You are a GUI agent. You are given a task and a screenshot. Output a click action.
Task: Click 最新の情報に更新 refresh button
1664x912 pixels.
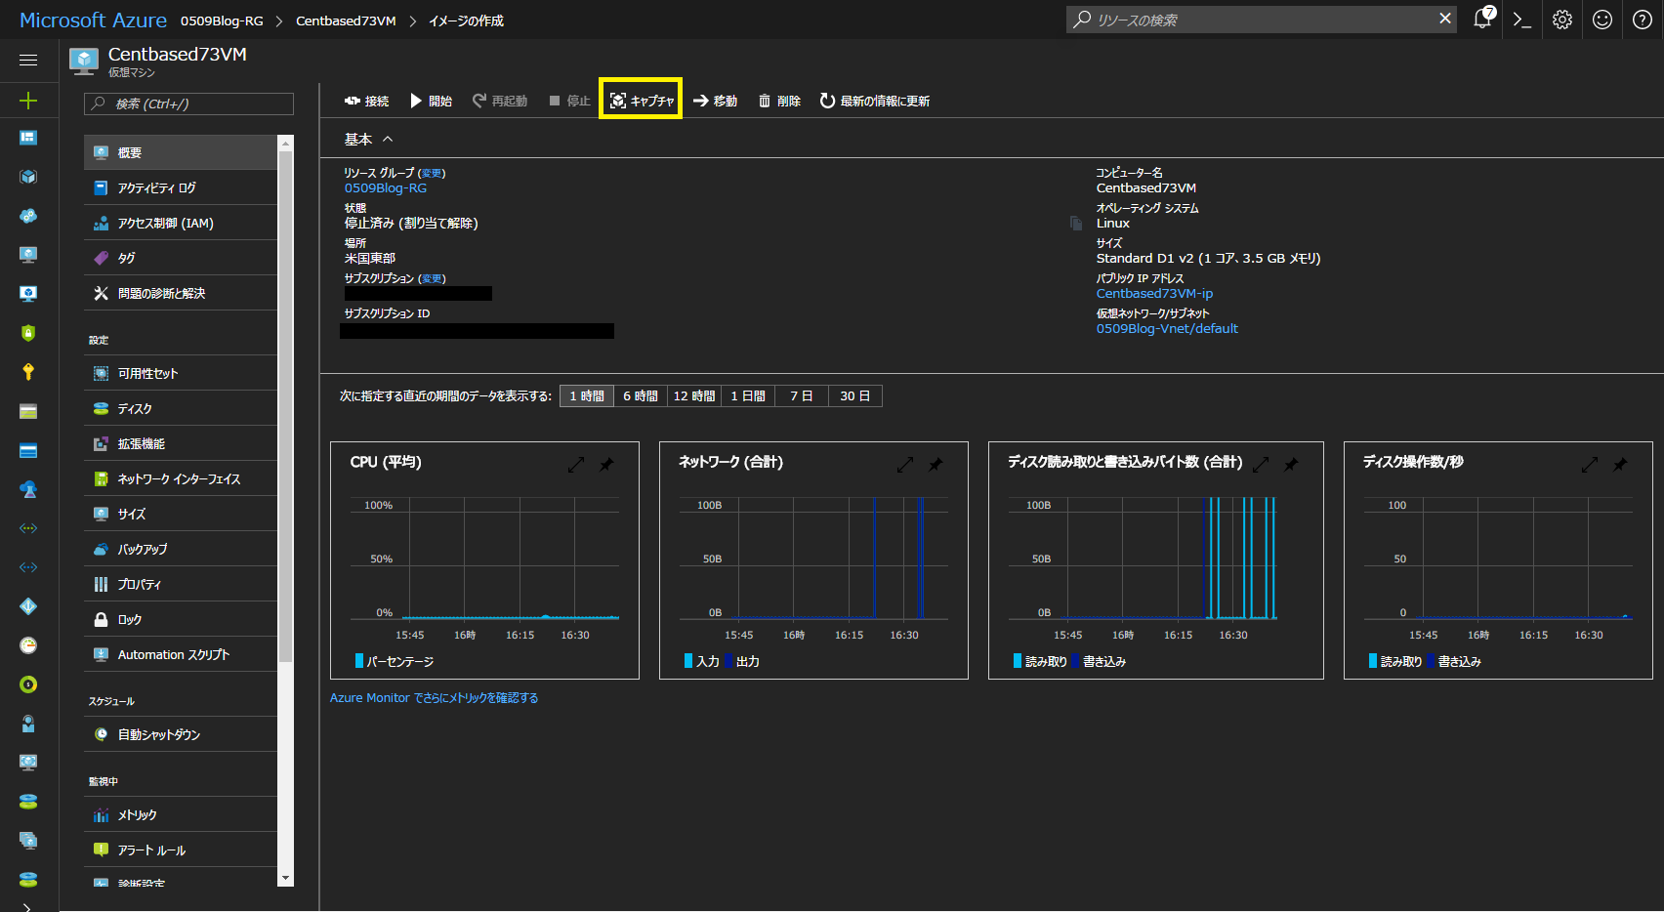pos(874,101)
